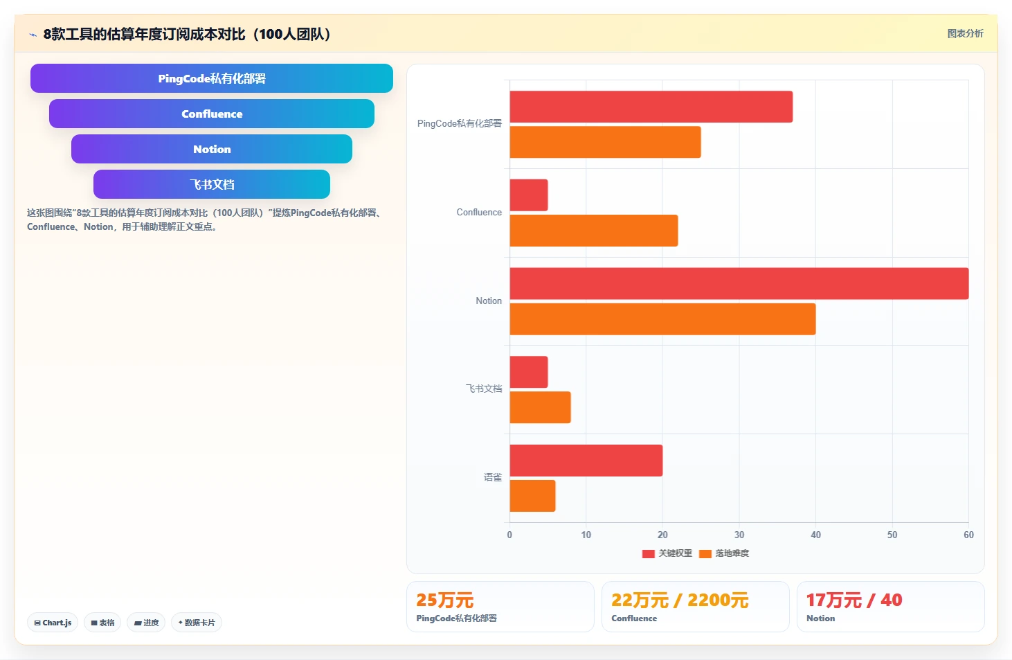Click the 25万元 PingCode data card
Image resolution: width=1012 pixels, height=660 pixels.
click(500, 607)
